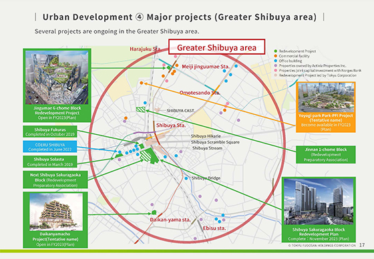The height and width of the screenshot is (259, 374).
Task: Click the blue COERU SHIBUYA callout box
Action: [x=50, y=147]
